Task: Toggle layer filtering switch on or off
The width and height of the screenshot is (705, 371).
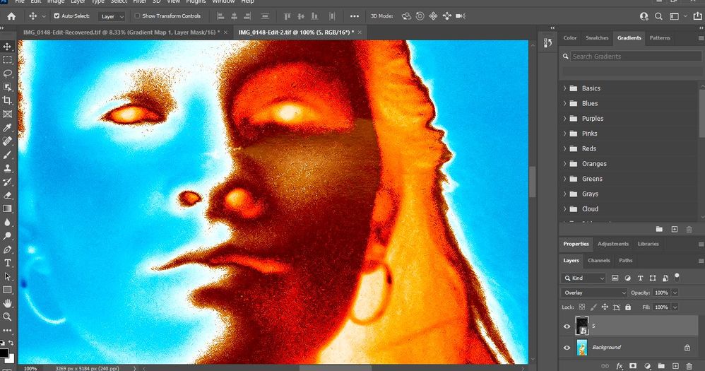Action: (x=677, y=276)
